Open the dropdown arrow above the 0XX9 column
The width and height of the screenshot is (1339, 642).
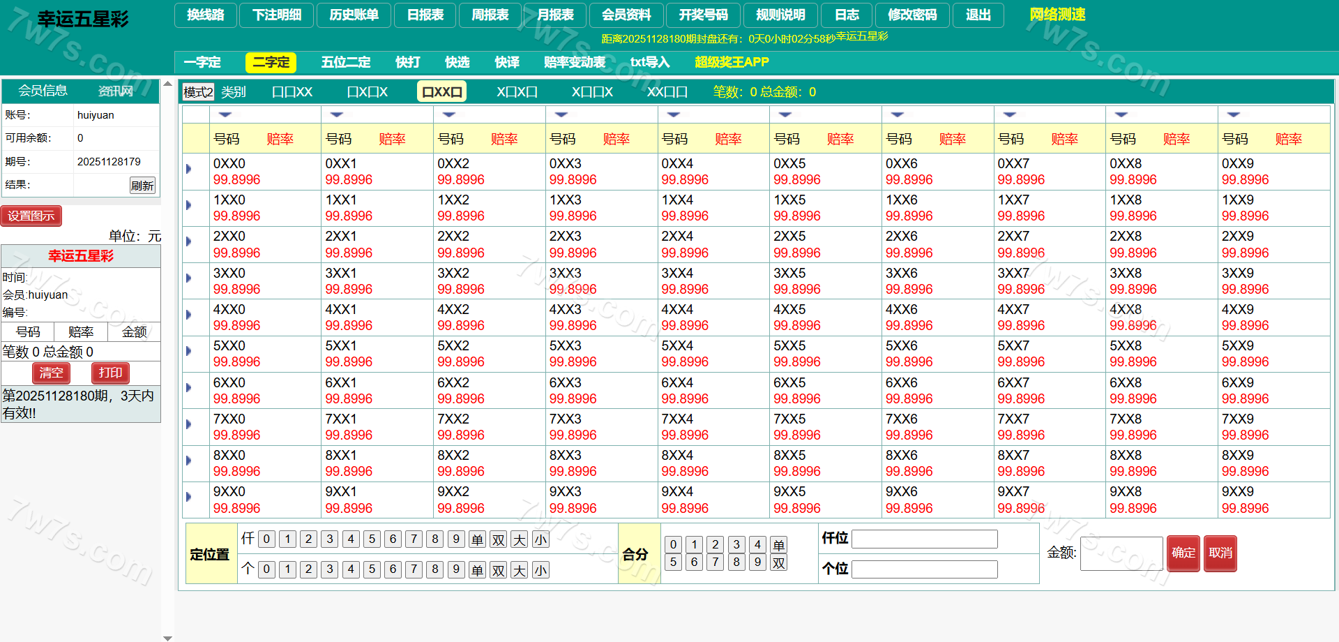1234,114
